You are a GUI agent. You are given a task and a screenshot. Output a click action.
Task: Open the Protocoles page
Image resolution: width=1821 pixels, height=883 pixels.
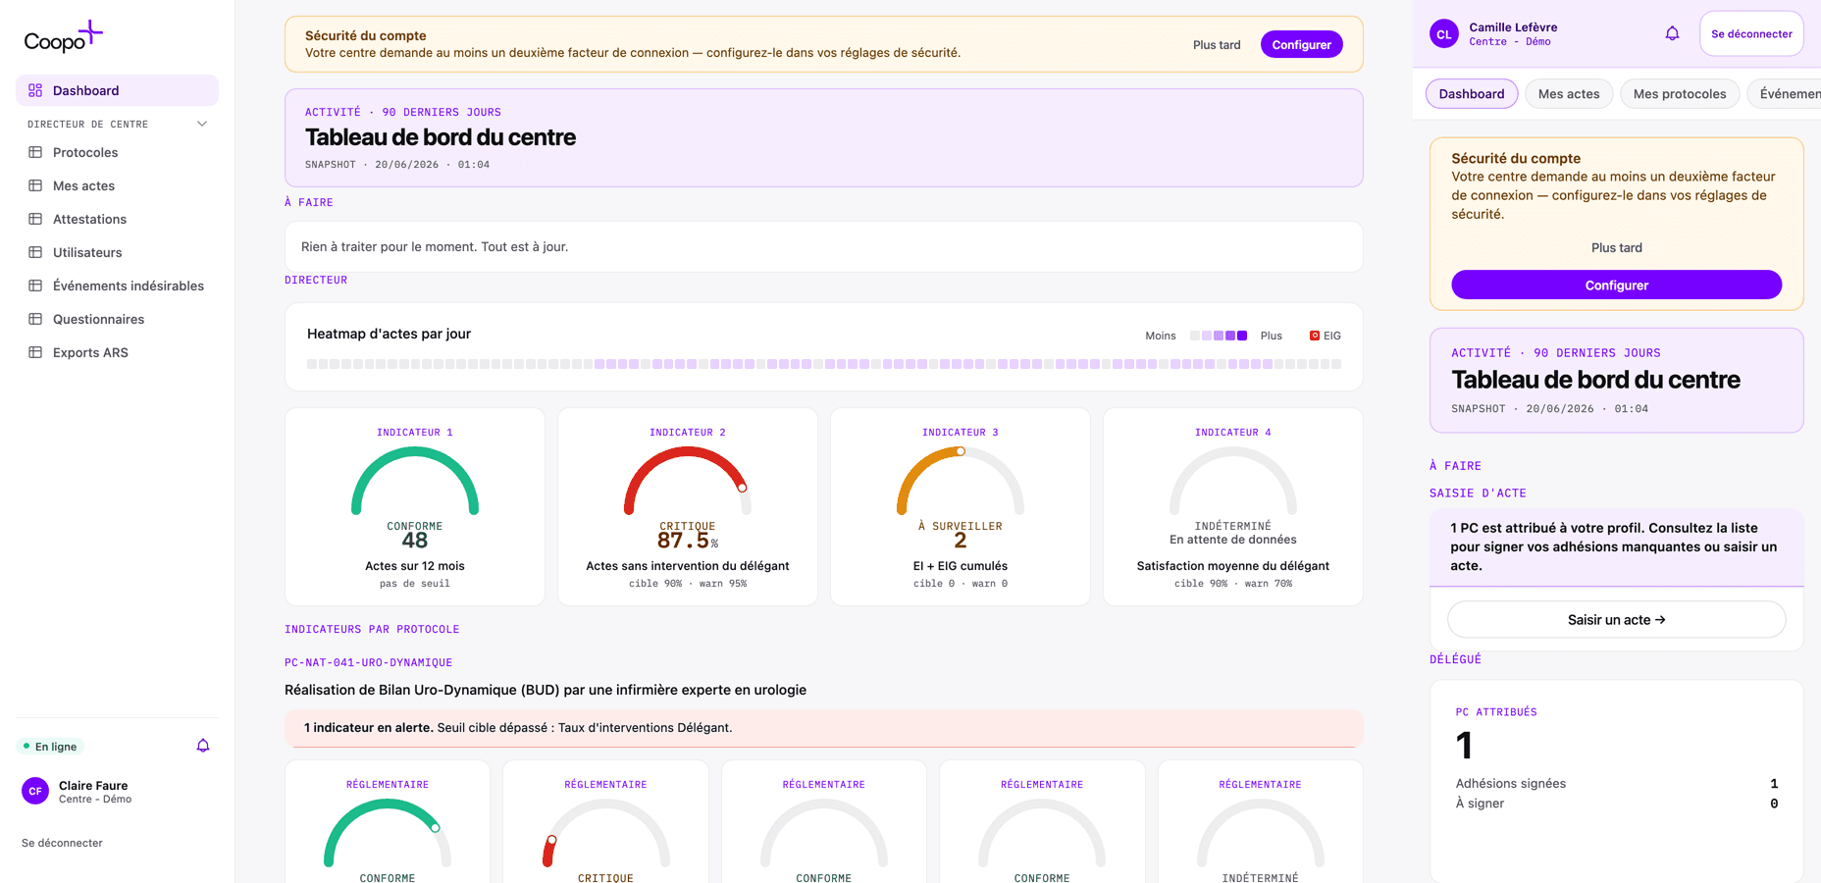[x=117, y=152]
